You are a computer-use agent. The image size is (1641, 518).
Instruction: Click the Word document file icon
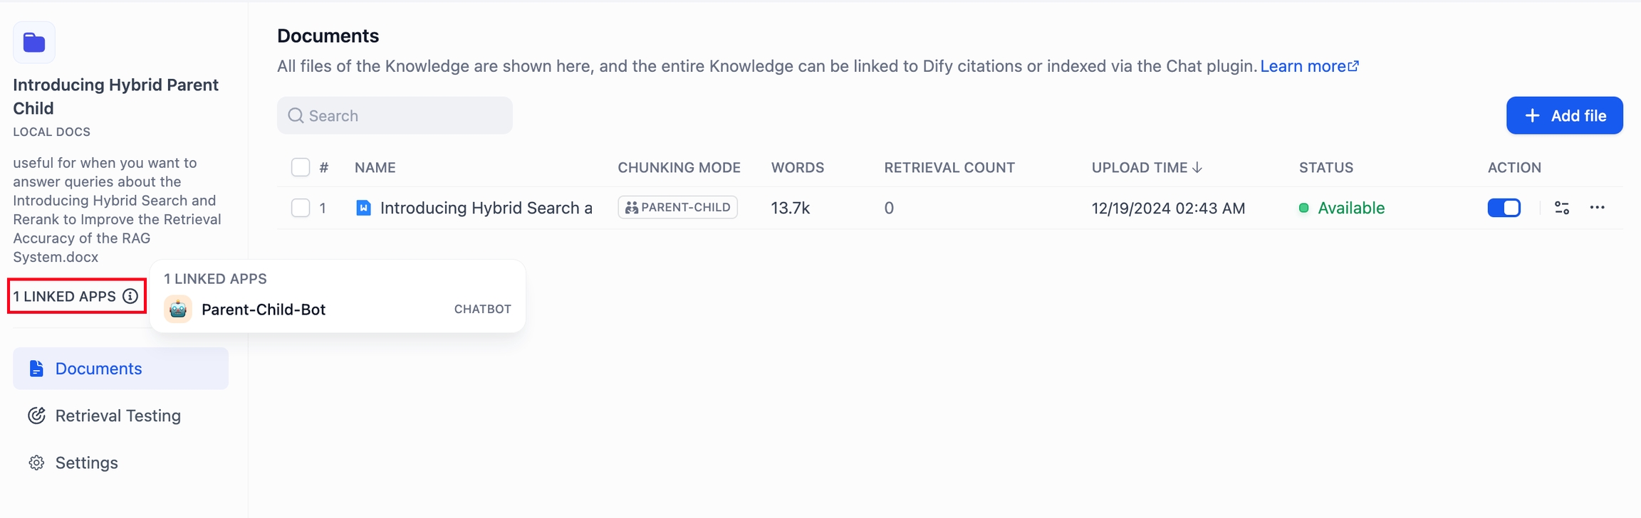[x=363, y=208]
